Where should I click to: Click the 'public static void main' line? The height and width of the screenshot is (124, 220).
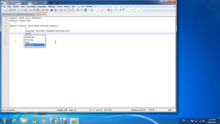(x=34, y=26)
